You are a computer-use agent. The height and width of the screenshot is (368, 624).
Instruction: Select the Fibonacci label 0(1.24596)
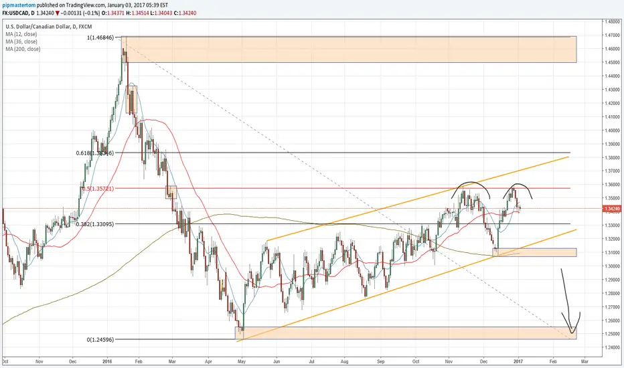(100, 340)
